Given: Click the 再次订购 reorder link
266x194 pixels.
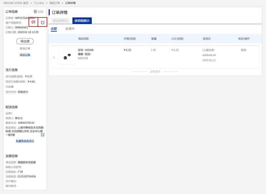Looking at the screenshot, I should [25, 55].
